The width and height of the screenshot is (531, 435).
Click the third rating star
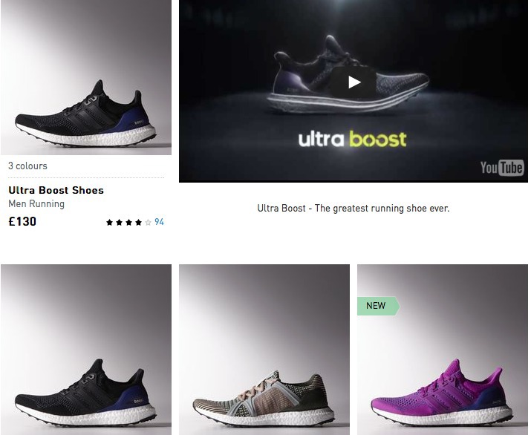128,223
